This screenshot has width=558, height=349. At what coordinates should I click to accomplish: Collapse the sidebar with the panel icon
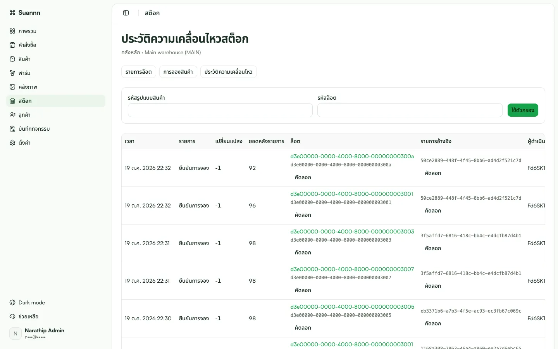coord(126,13)
